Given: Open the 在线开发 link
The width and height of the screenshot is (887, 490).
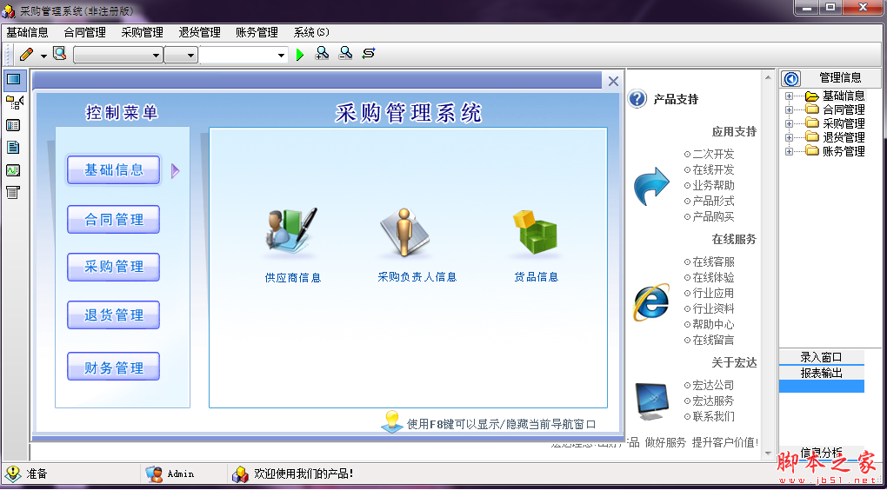Looking at the screenshot, I should pyautogui.click(x=713, y=169).
